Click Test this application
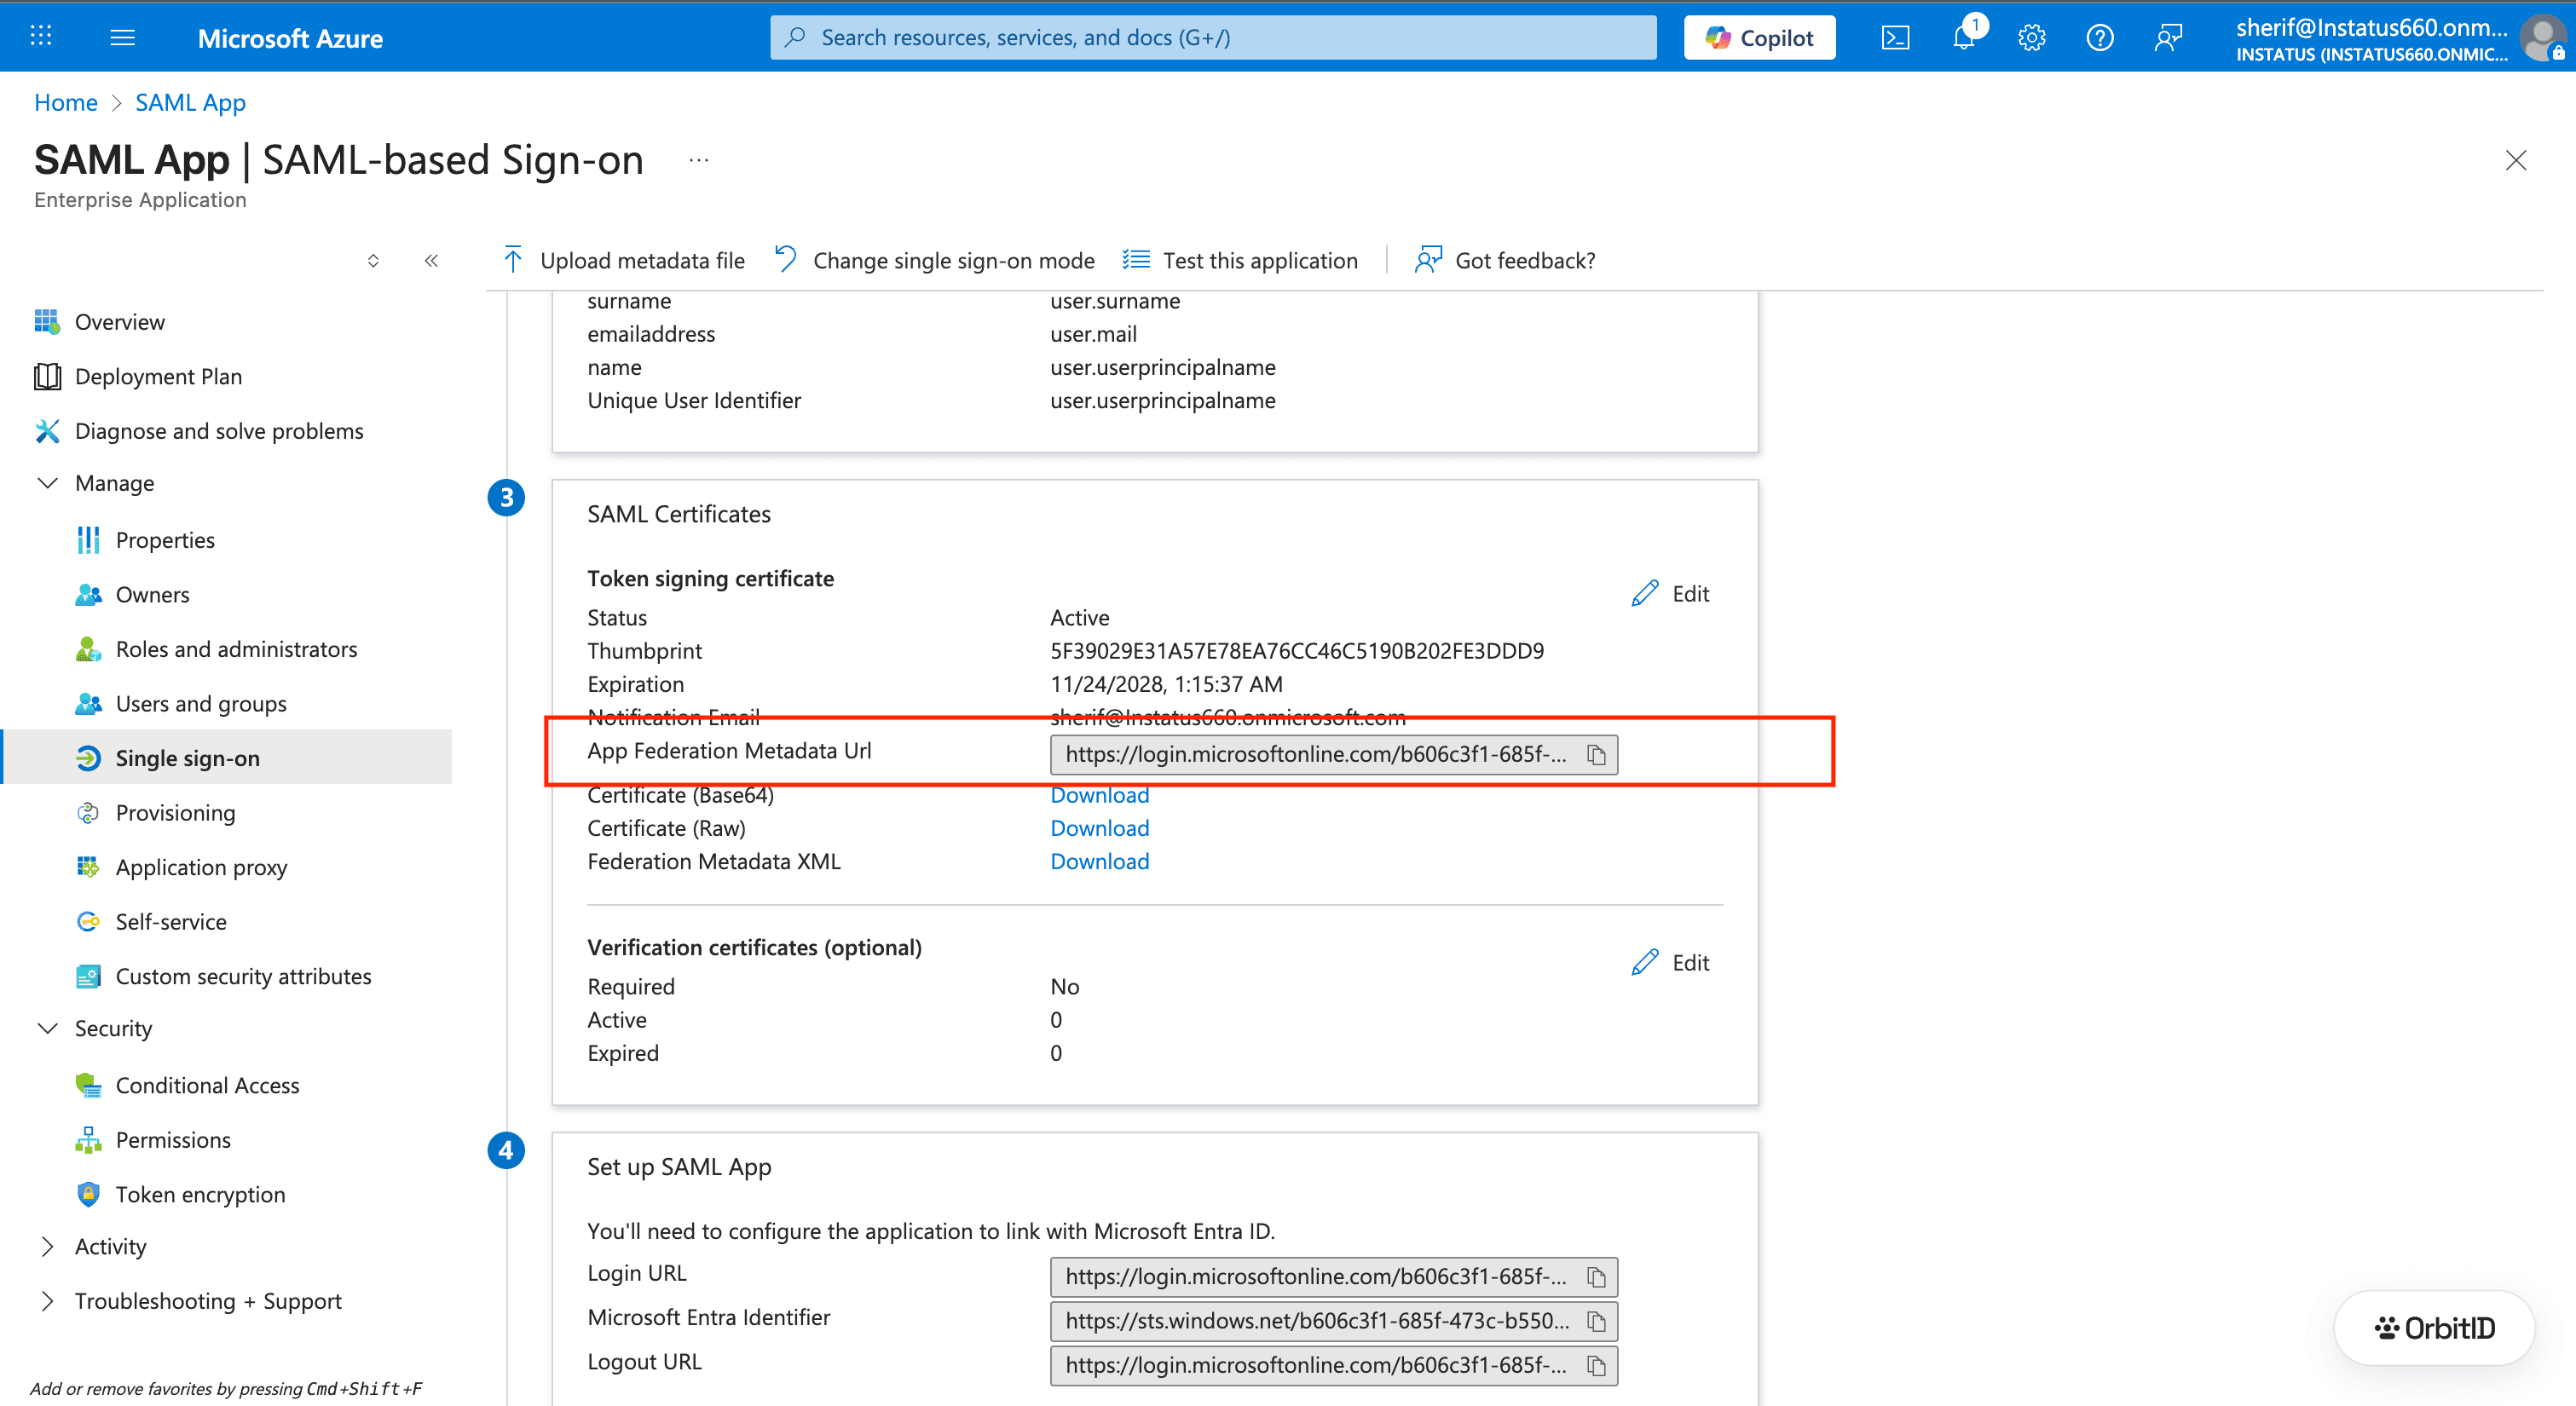Viewport: 2576px width, 1406px height. [x=1240, y=261]
